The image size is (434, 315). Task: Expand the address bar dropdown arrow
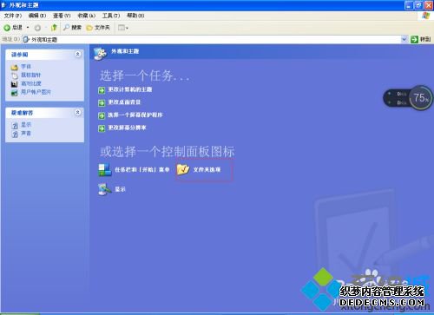pyautogui.click(x=404, y=39)
